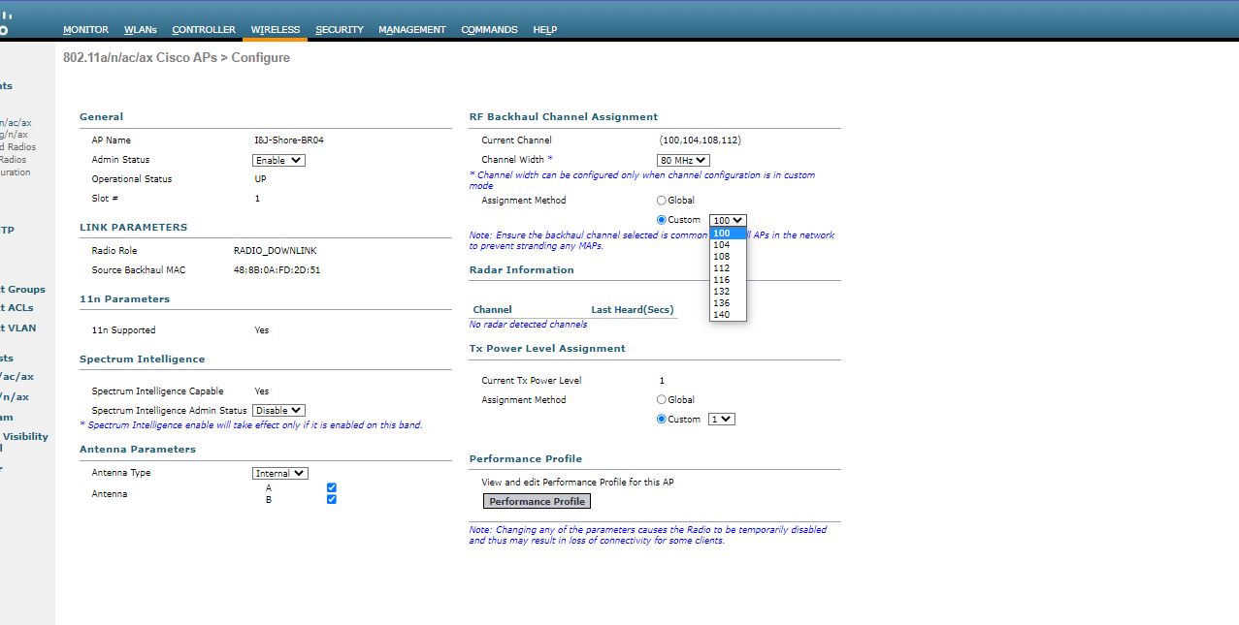The height and width of the screenshot is (625, 1239).
Task: Open the Mesh ACLs sidebar link
Action: tap(17, 308)
